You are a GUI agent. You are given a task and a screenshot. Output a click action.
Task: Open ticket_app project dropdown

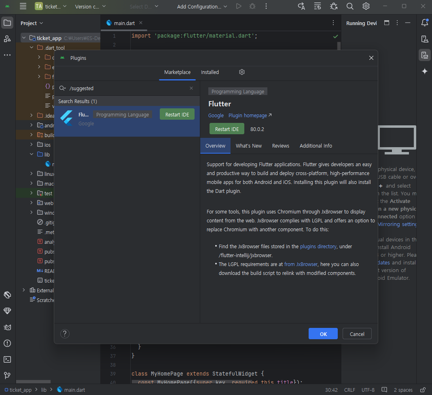[51, 6]
